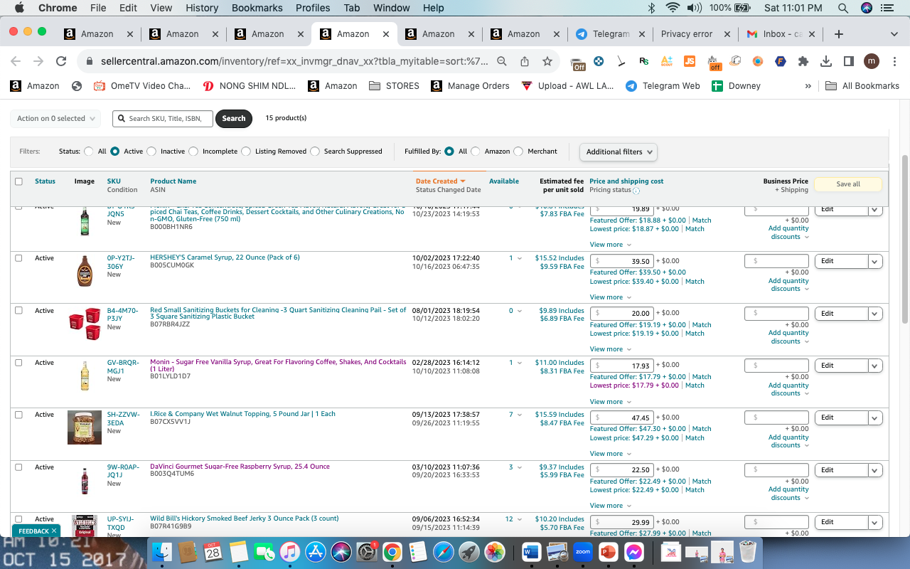
Task: Expand 'View more' for Monin Vanilla Syrup
Action: [x=610, y=402]
